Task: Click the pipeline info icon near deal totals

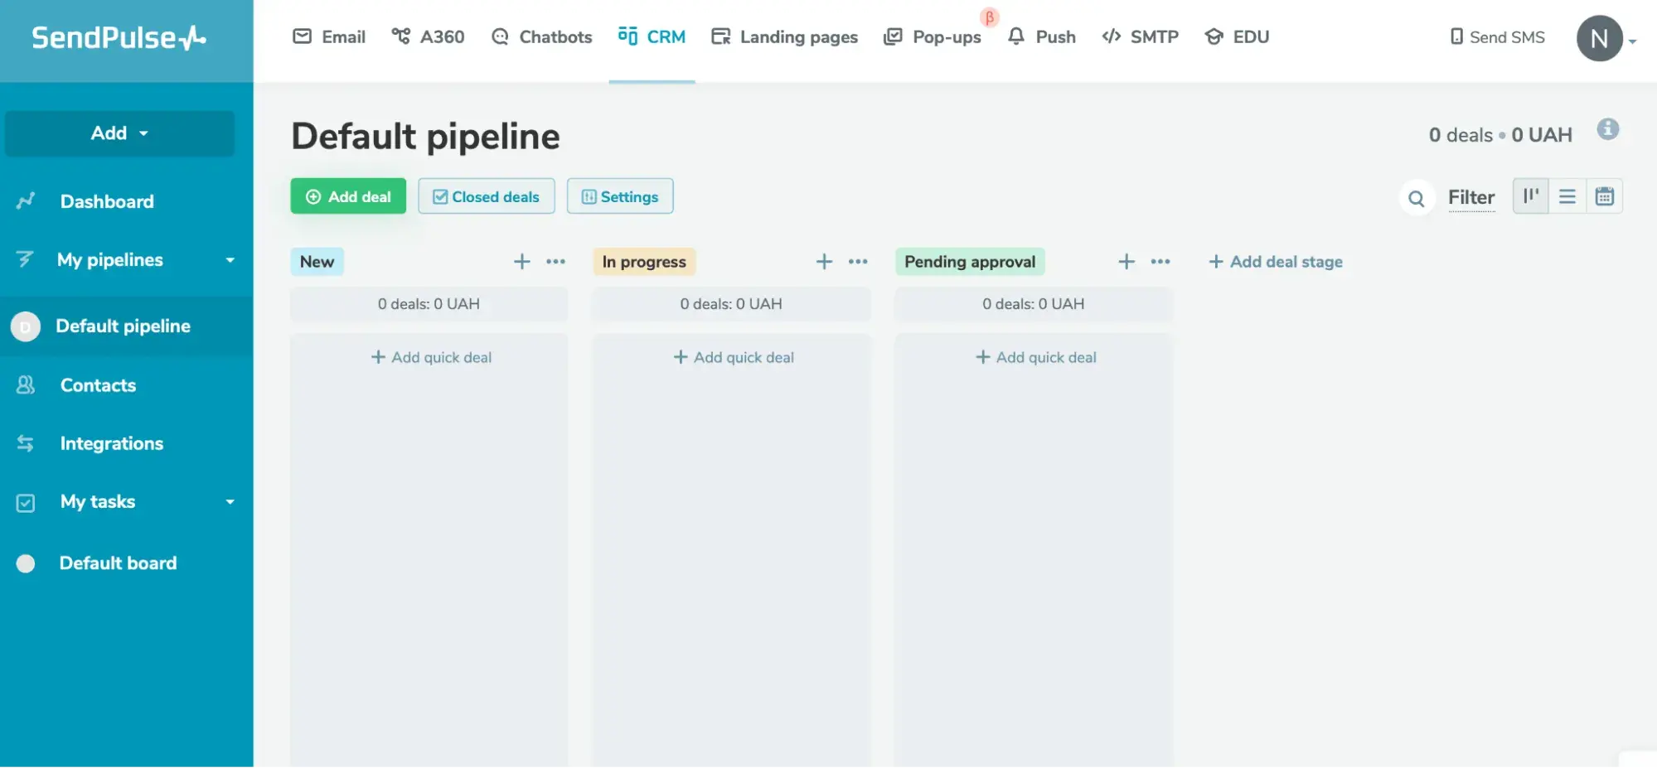Action: 1609,129
